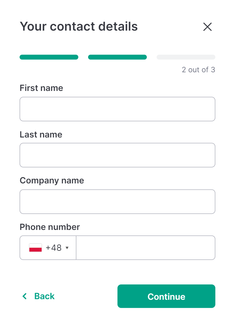Image resolution: width=234 pixels, height=327 pixels.
Task: Click the second green progress step bar
Action: 117,57
